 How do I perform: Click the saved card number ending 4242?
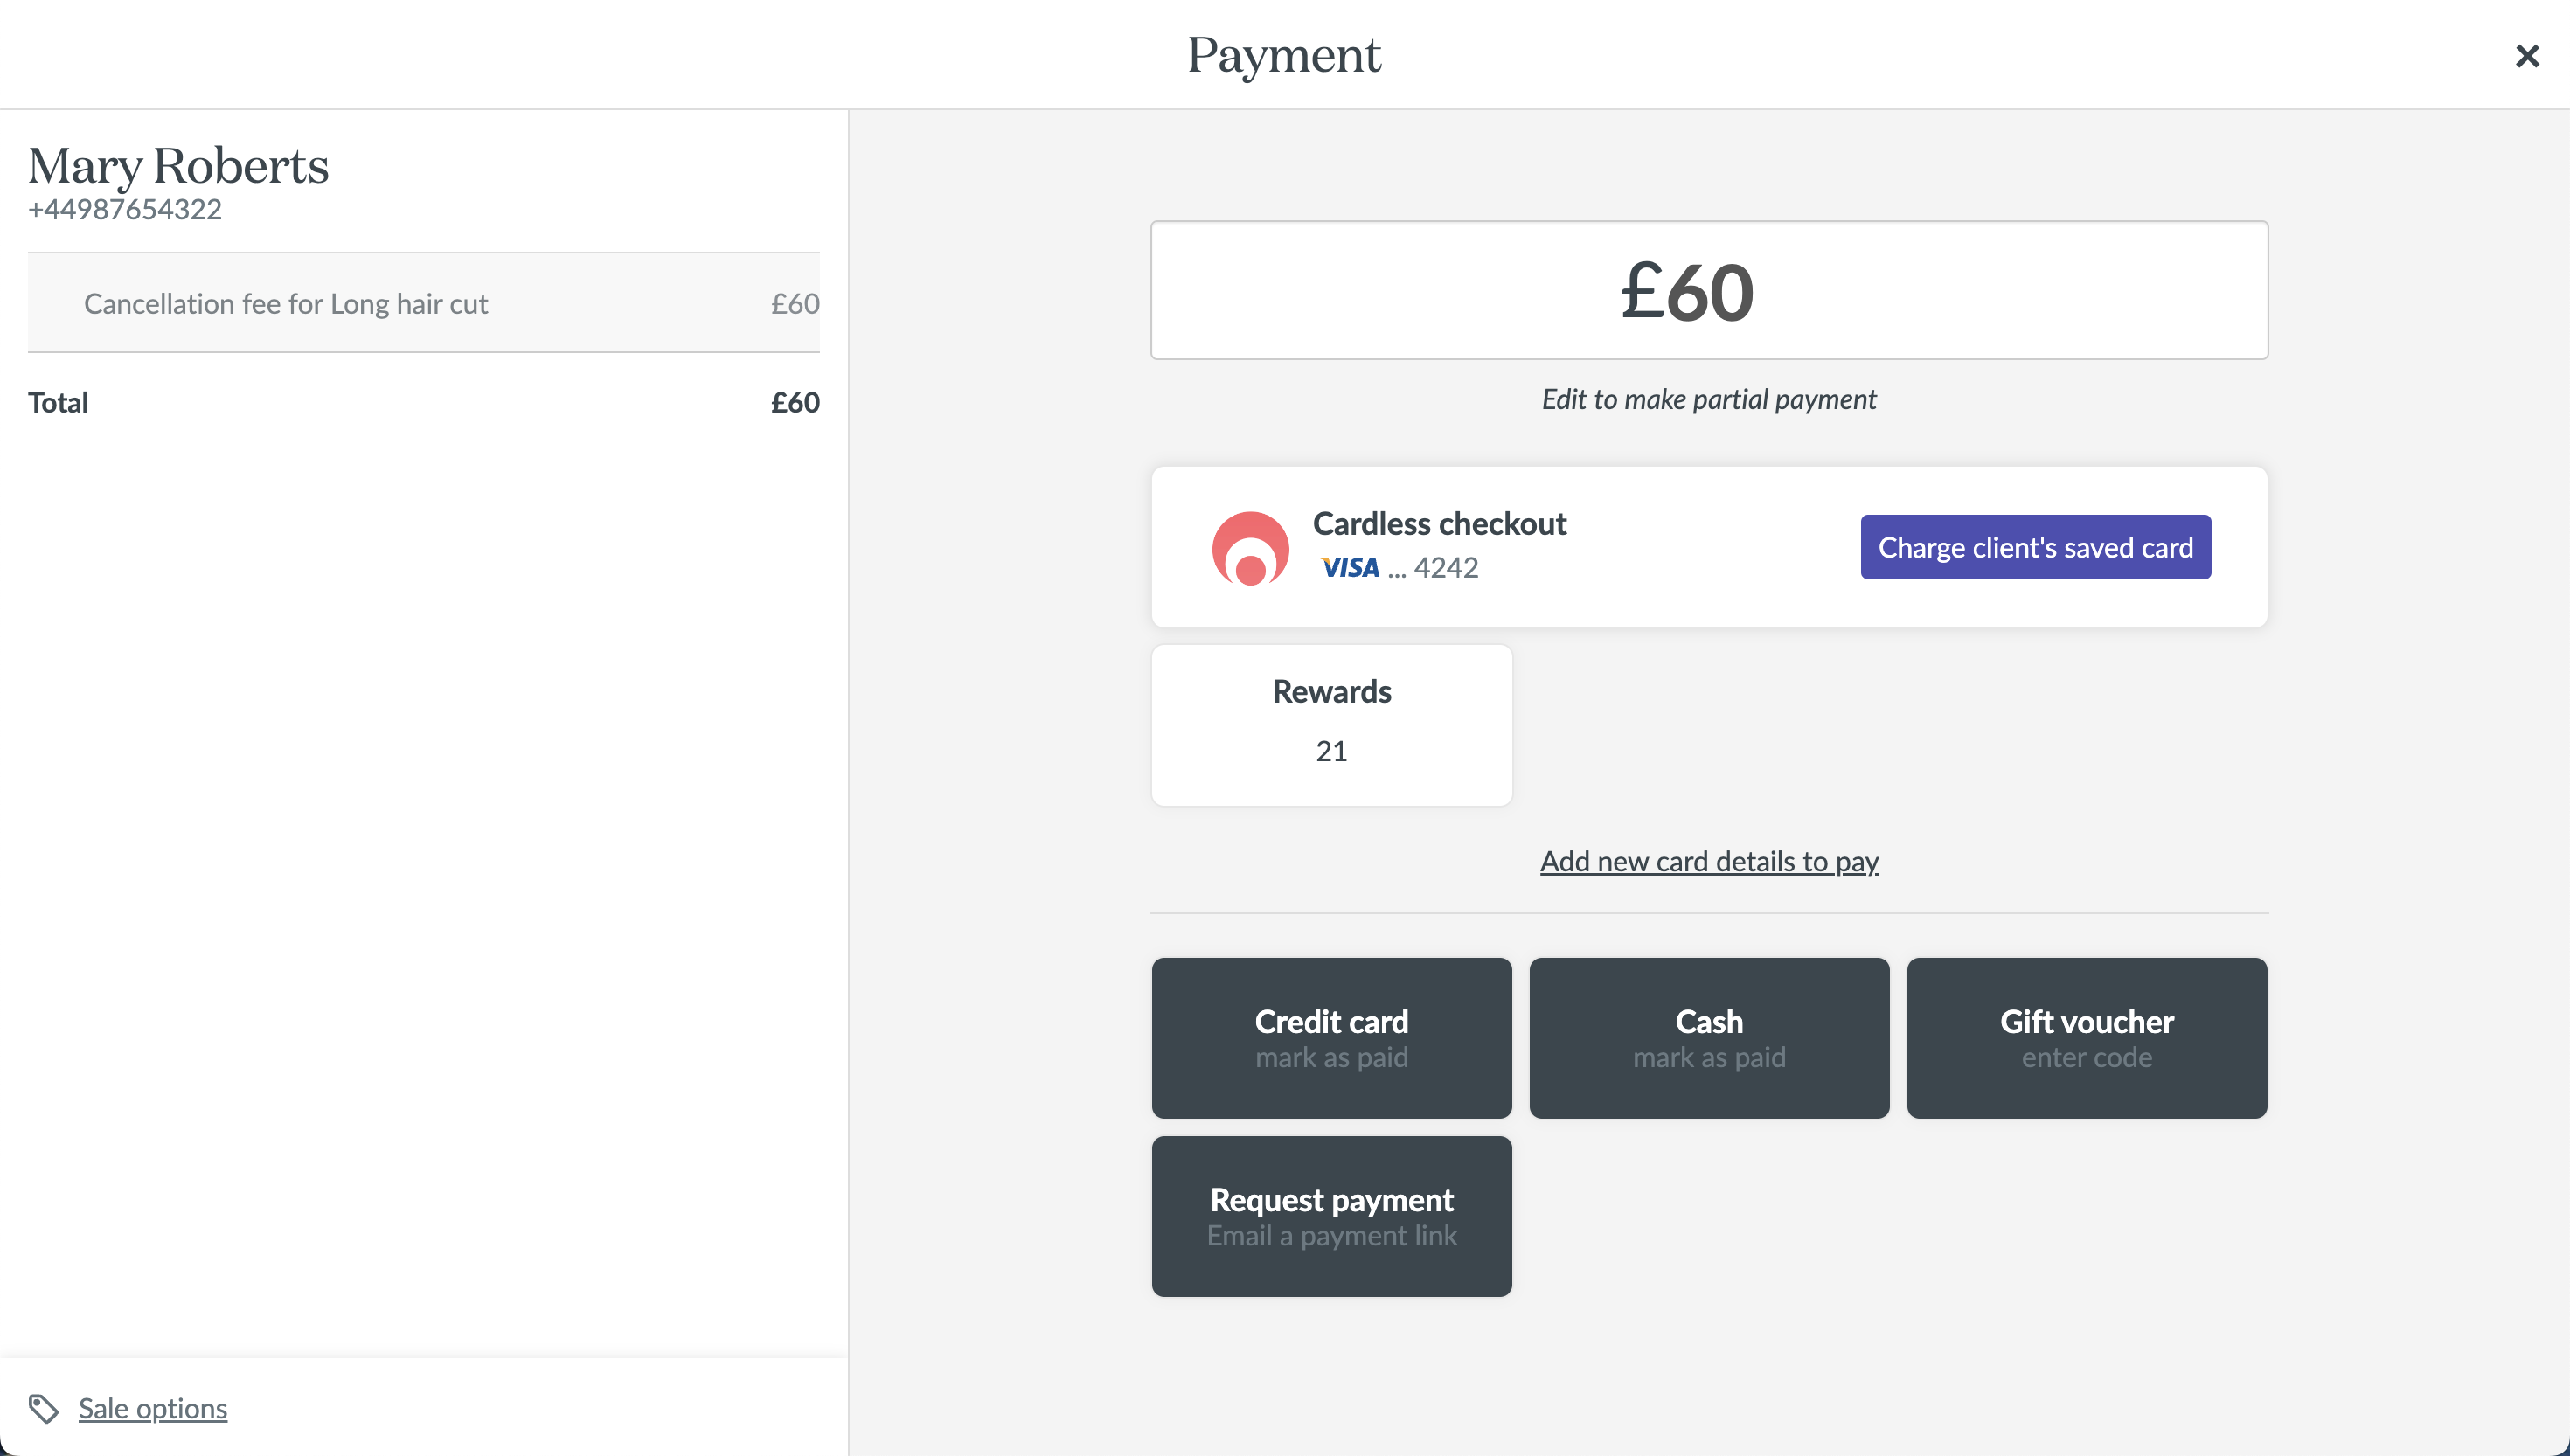coord(1445,568)
